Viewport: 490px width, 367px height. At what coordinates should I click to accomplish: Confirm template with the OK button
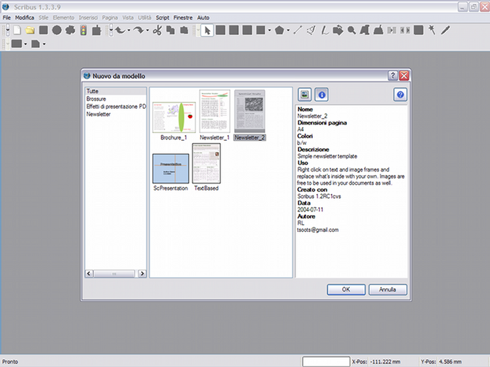pos(346,290)
